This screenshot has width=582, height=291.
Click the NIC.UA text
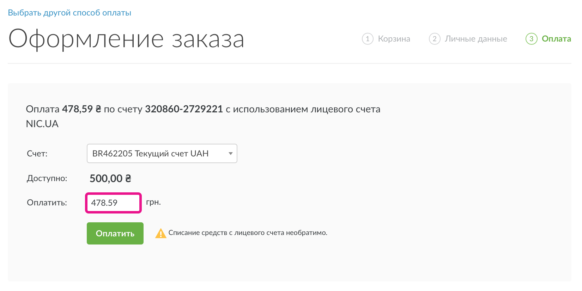42,124
